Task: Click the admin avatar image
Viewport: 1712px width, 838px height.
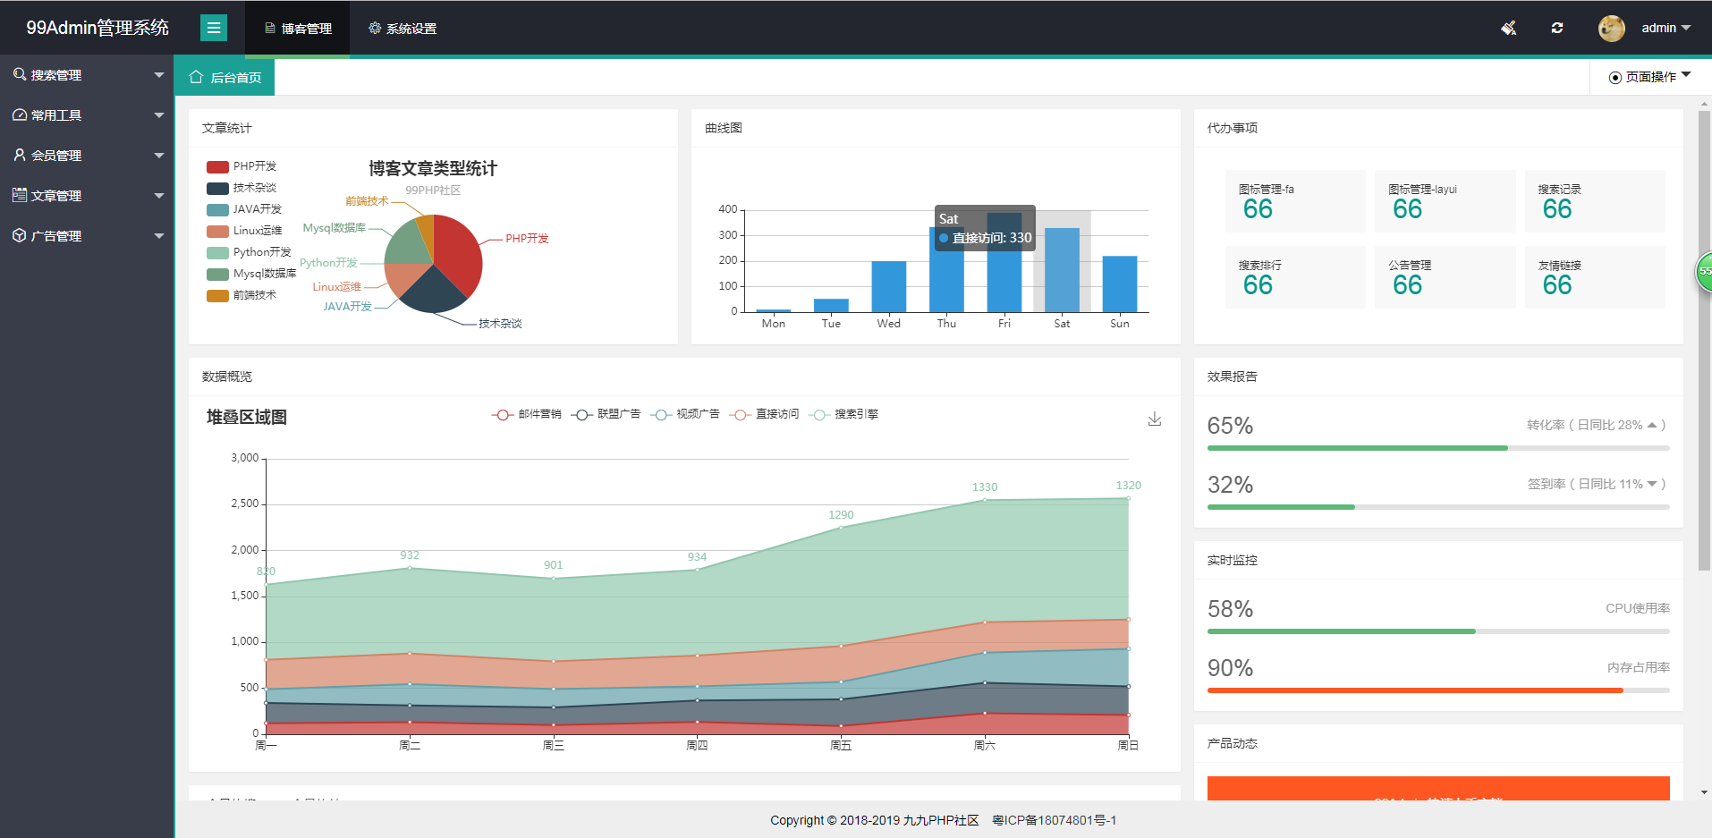Action: coord(1611,28)
